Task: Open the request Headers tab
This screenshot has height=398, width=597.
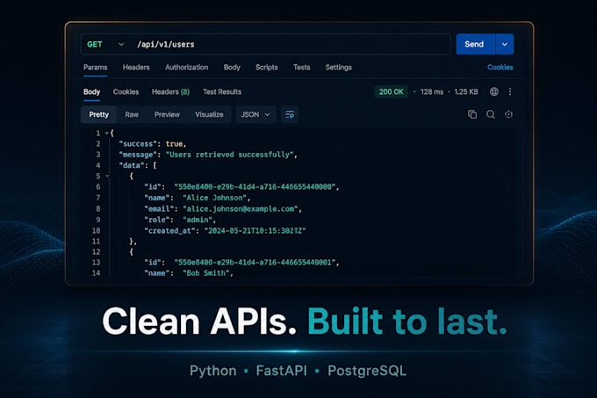Action: (136, 68)
